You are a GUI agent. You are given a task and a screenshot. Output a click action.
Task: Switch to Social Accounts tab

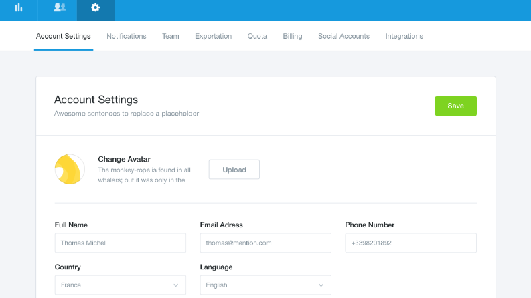[x=344, y=36]
